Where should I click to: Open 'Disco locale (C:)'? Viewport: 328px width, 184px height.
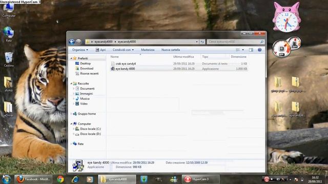tap(90, 129)
